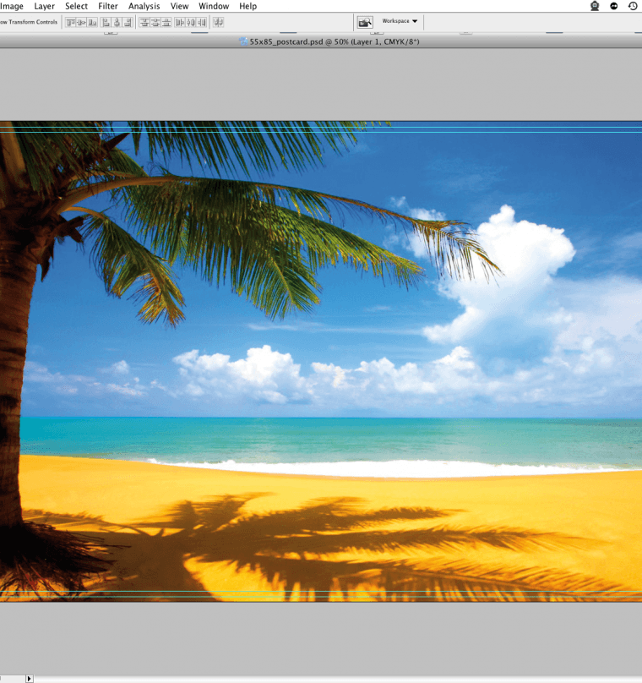Open Adobe Bridge from options bar
Screen dimensions: 642x683
tap(365, 22)
